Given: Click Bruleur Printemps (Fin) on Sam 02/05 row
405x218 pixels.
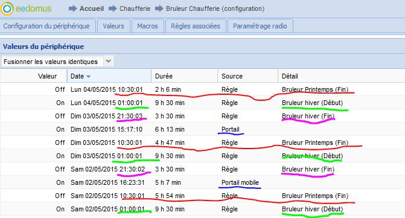Looking at the screenshot, I should click(315, 196).
